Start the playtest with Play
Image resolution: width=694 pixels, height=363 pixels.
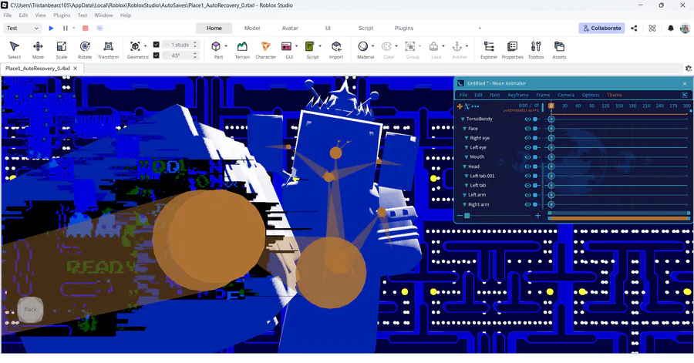coord(52,28)
